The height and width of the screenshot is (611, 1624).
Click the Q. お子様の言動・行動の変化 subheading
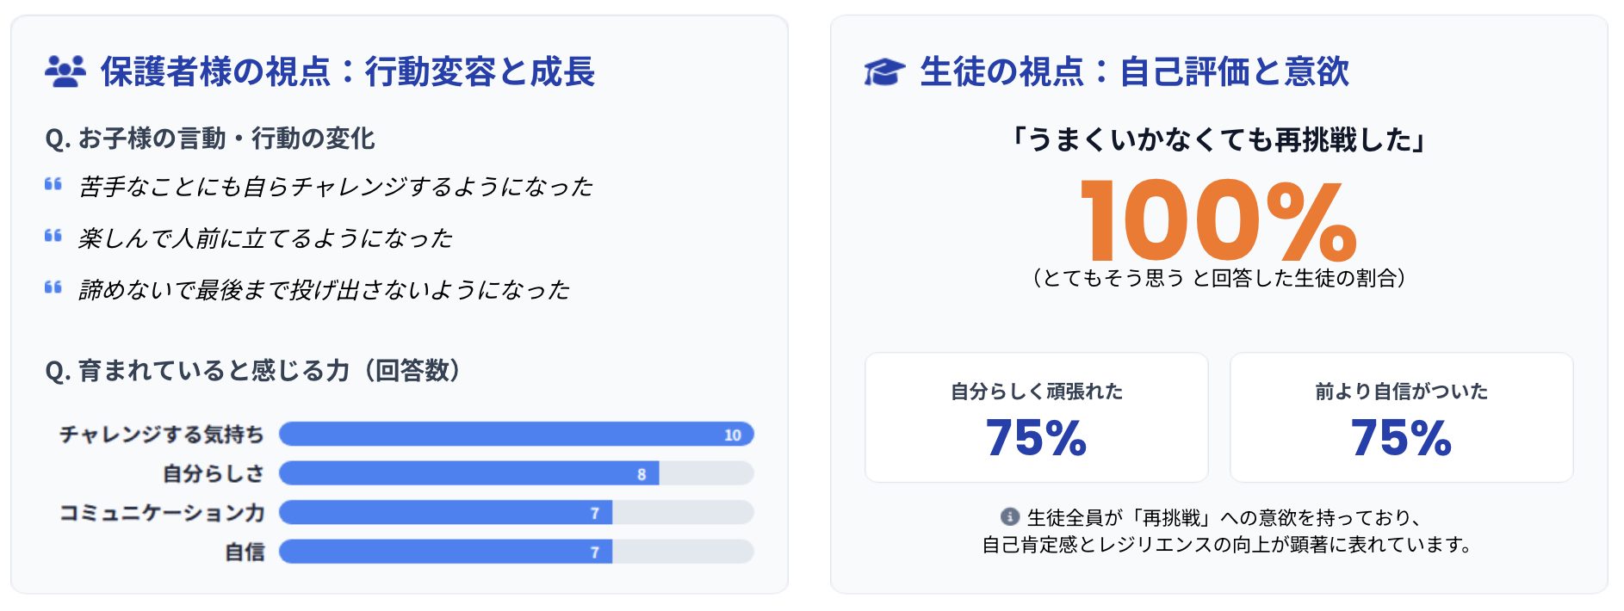pos(210,139)
